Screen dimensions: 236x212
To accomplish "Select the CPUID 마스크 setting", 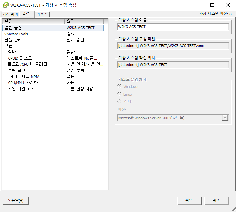I will pos(53,58).
